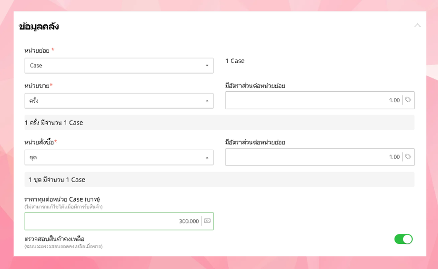438x269 pixels.
Task: Open the หน่วยย่อย dropdown showing Case
Action: (119, 66)
